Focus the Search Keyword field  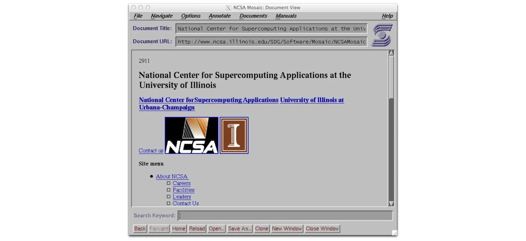pyautogui.click(x=285, y=216)
